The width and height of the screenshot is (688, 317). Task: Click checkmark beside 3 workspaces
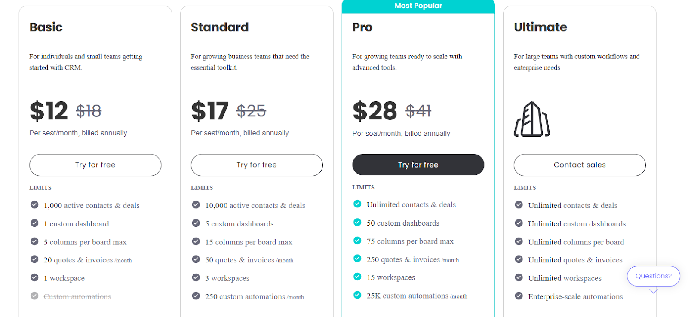(x=196, y=277)
